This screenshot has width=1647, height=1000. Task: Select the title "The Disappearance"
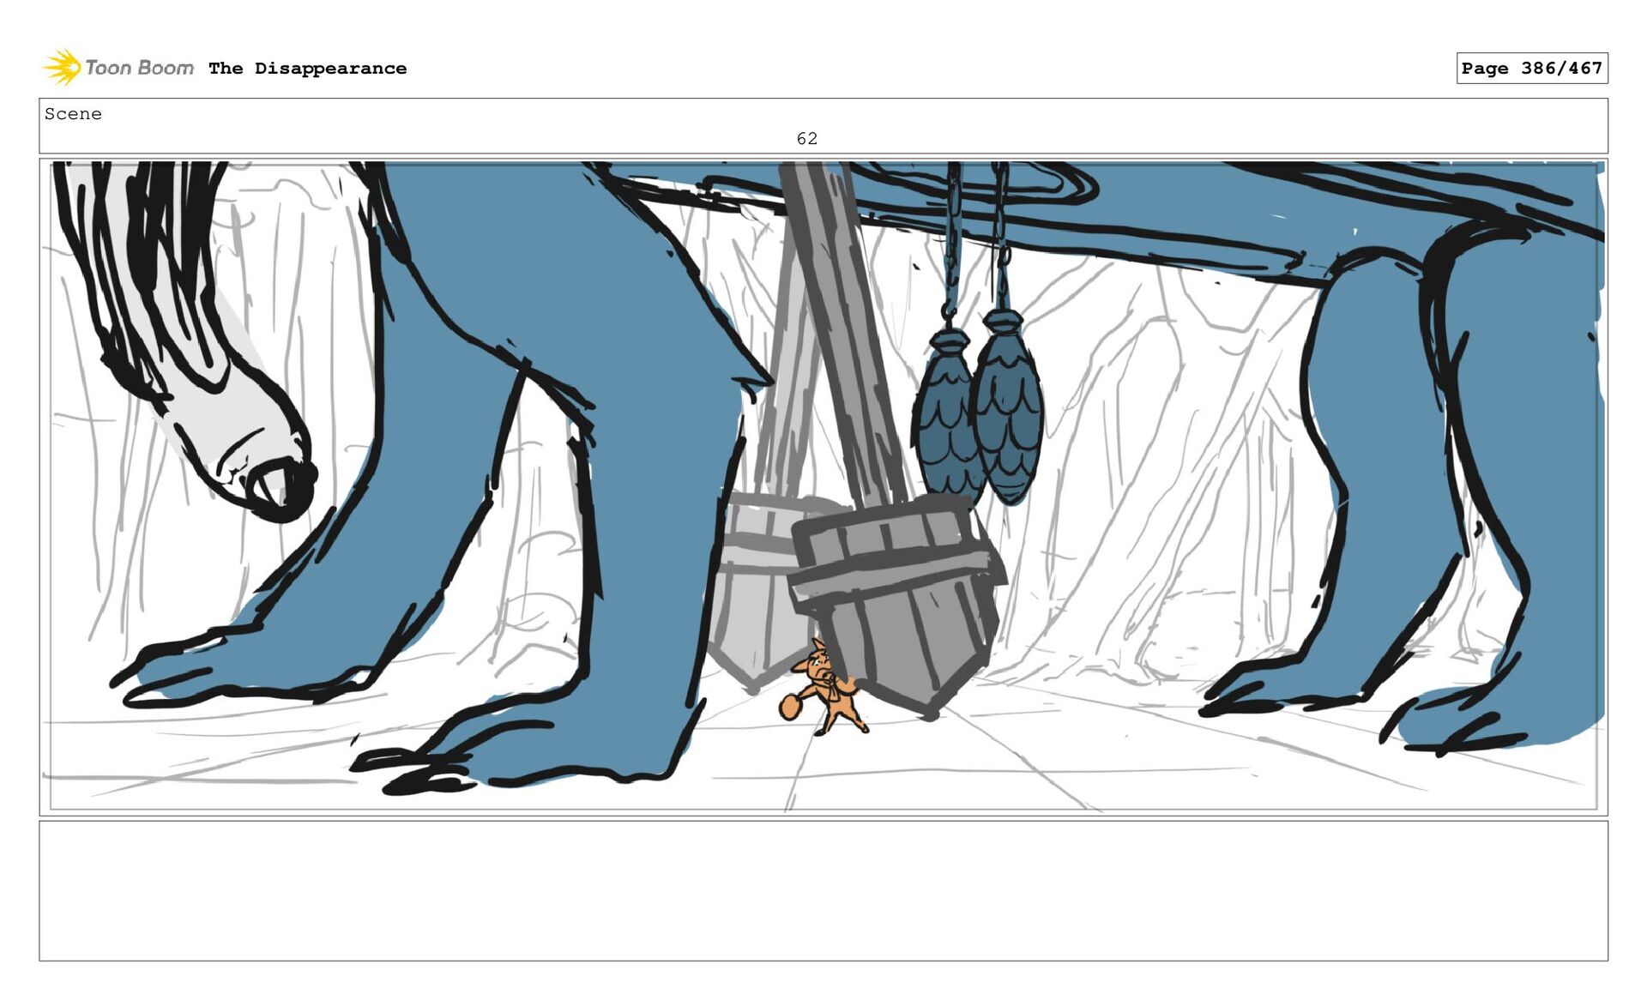pos(307,69)
